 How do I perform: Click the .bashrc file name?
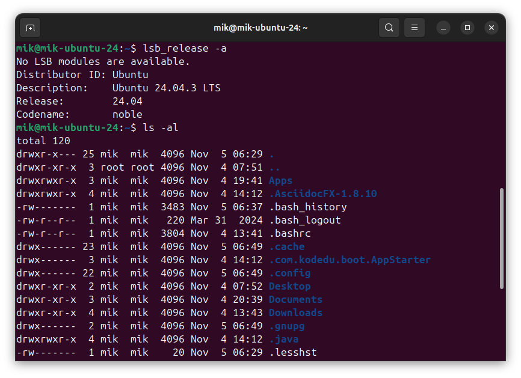[x=289, y=233]
